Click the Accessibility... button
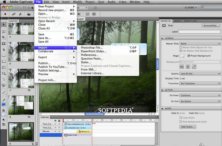This screenshot has height=146, width=222. 211,25
